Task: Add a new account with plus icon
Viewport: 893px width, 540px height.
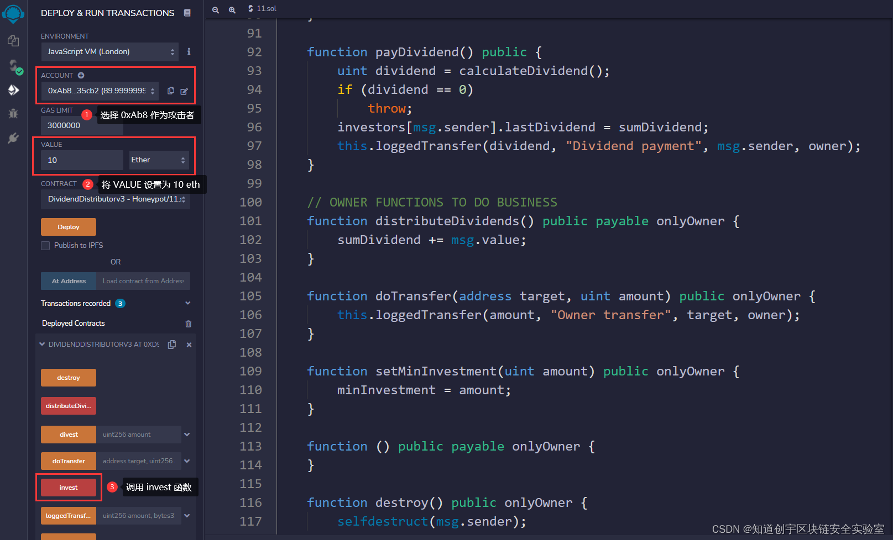Action: coord(81,75)
